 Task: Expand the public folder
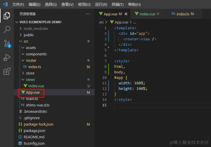(21, 35)
